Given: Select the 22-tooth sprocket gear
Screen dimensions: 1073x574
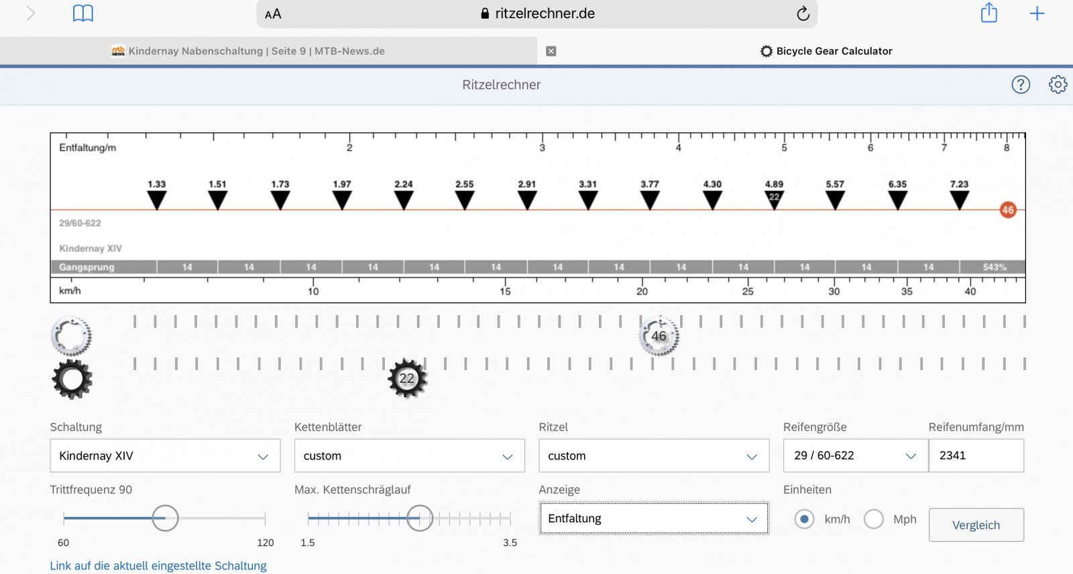Looking at the screenshot, I should point(407,378).
